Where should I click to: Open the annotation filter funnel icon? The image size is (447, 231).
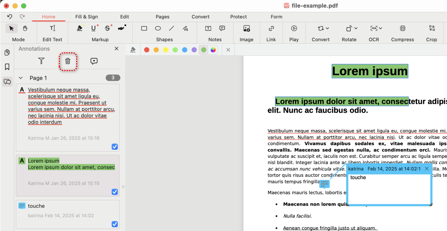pyautogui.click(x=41, y=61)
